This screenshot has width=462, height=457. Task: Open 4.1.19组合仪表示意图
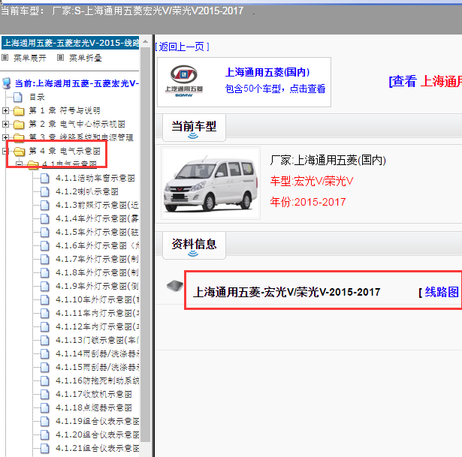(x=97, y=421)
